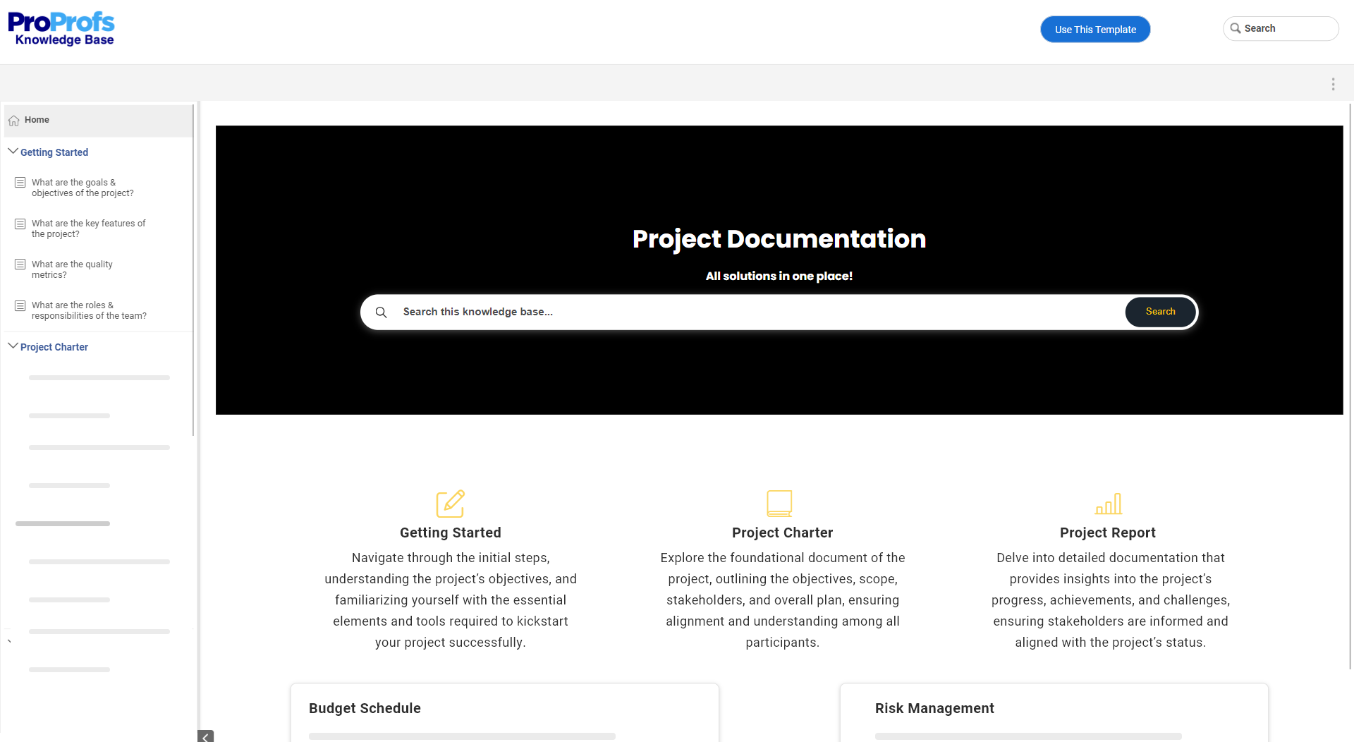Screen dimensions: 1354x742
Task: Click the document icon beside goals & objectives article
Action: click(20, 183)
